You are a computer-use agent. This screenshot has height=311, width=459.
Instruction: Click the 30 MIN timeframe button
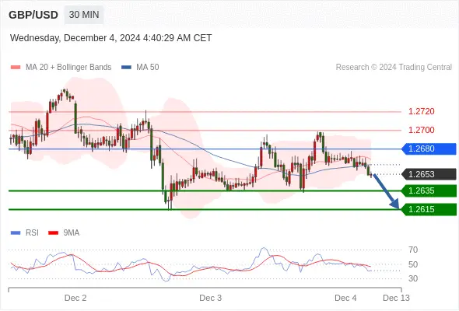click(84, 15)
